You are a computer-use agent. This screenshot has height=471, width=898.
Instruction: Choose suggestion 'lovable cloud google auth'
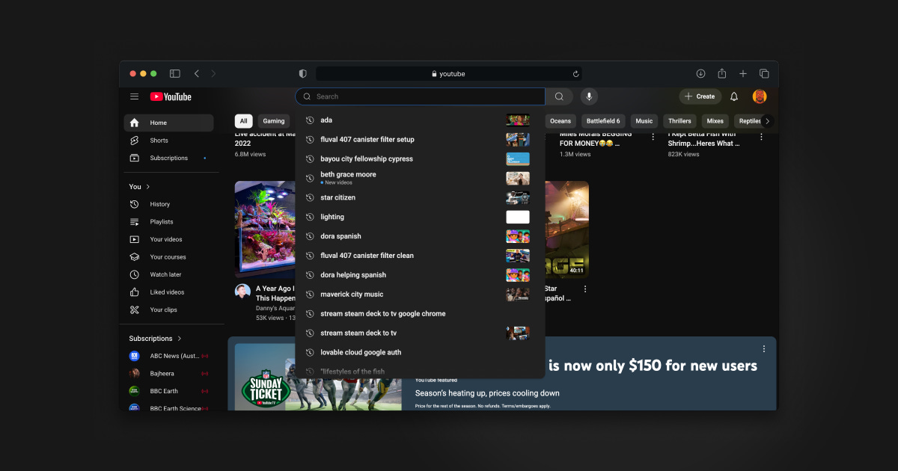420,353
